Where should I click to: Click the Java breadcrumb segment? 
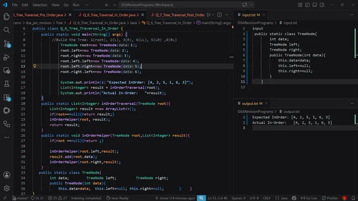click(133, 23)
